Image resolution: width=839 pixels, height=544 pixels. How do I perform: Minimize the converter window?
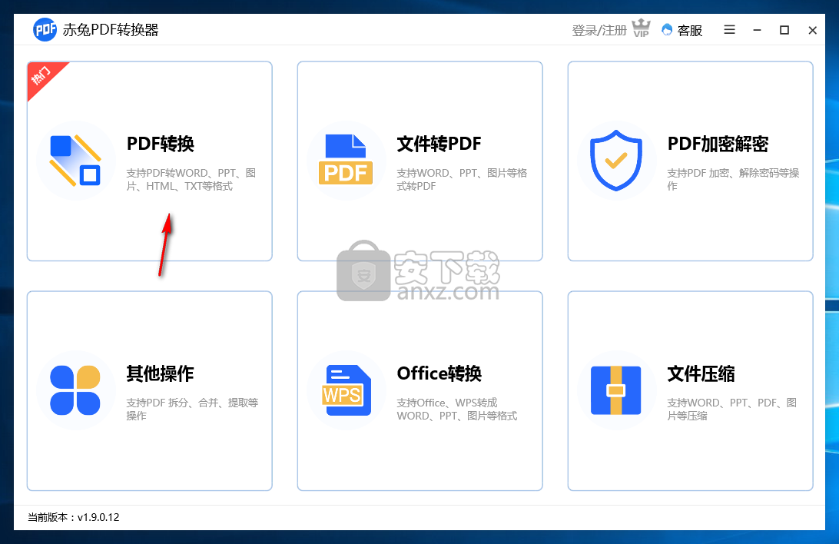757,30
